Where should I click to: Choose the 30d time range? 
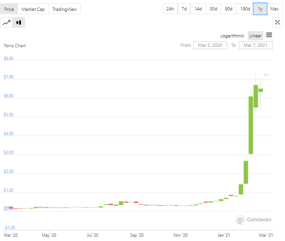[213, 9]
